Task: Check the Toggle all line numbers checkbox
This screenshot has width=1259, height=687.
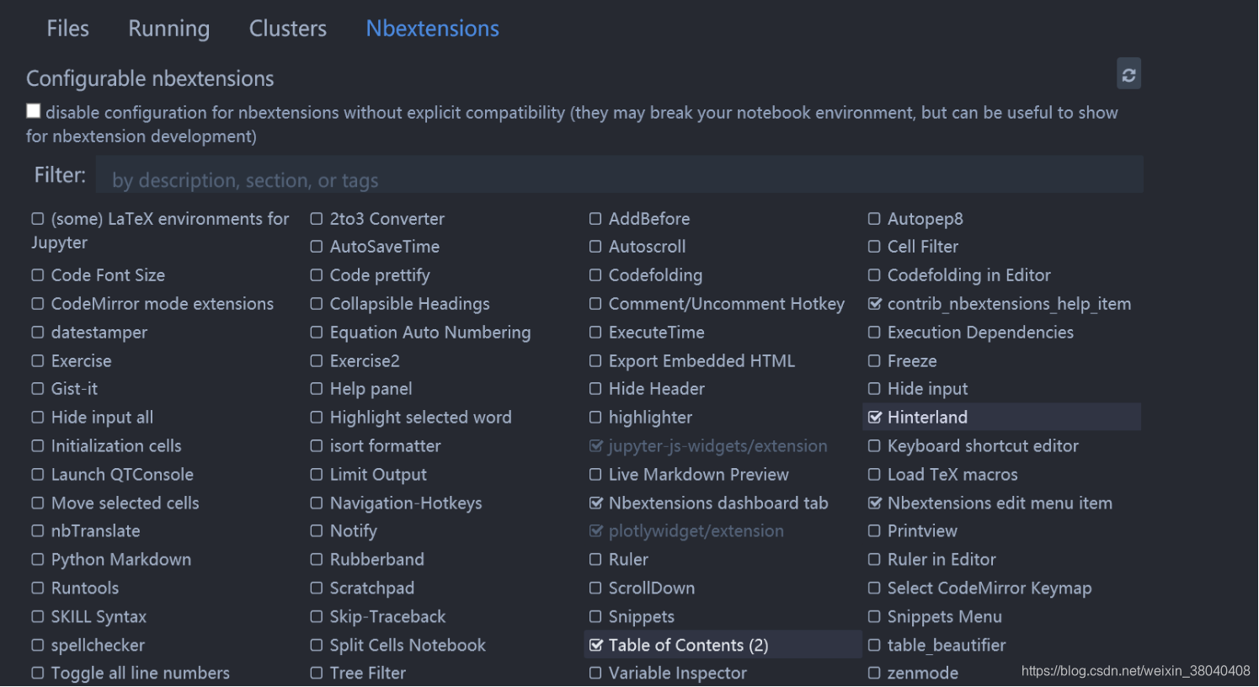Action: pyautogui.click(x=38, y=674)
